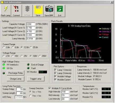Viewport: 115px width, 103px height.
Task: Click the Fault indicator LED
Action: point(28,68)
